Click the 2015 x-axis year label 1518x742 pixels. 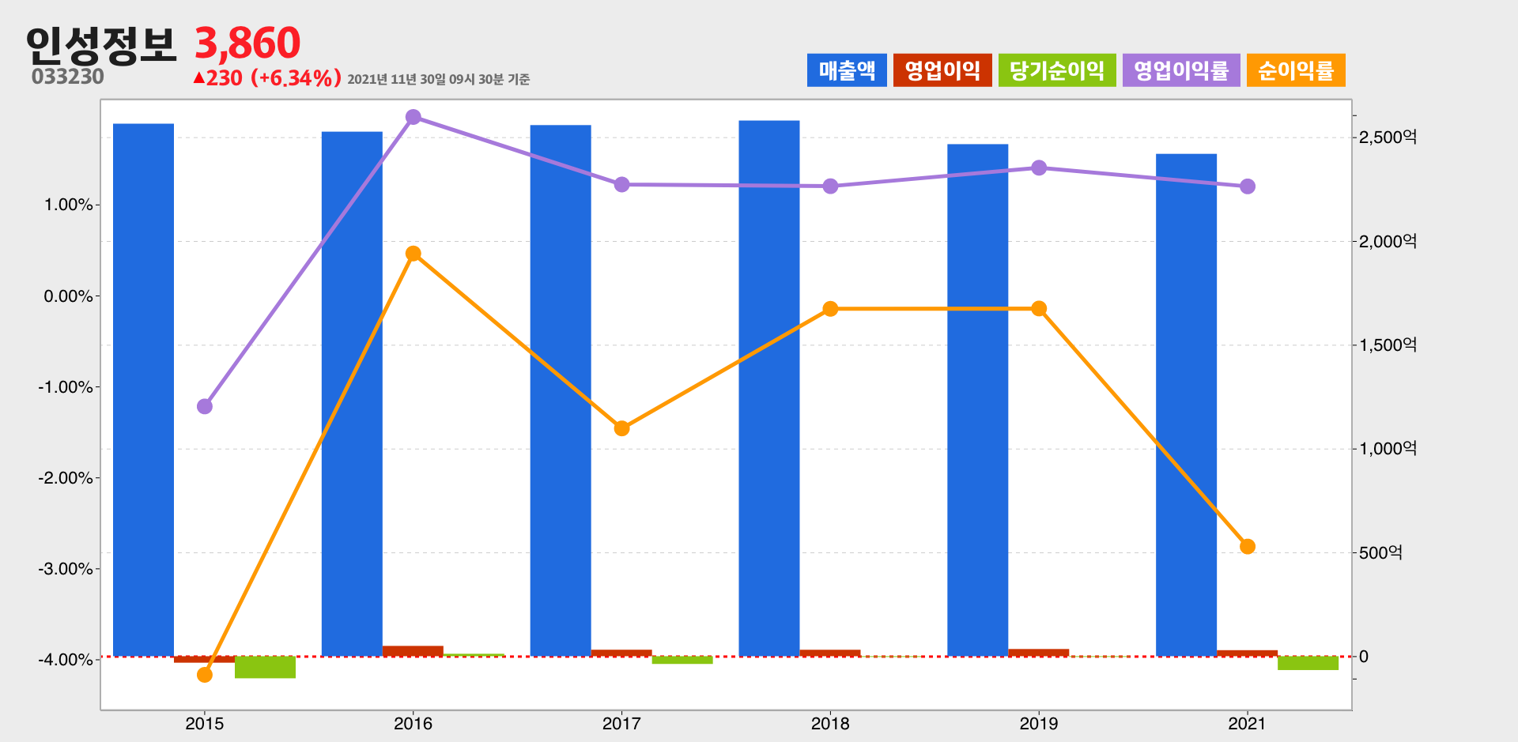(x=205, y=723)
